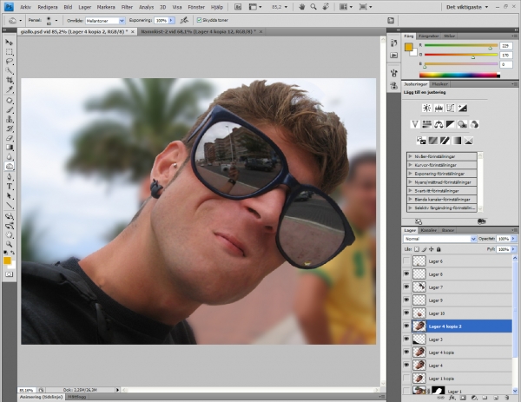Screen dimensions: 521x402
Task: Add a Vibrance adjustment
Action: click(x=415, y=124)
